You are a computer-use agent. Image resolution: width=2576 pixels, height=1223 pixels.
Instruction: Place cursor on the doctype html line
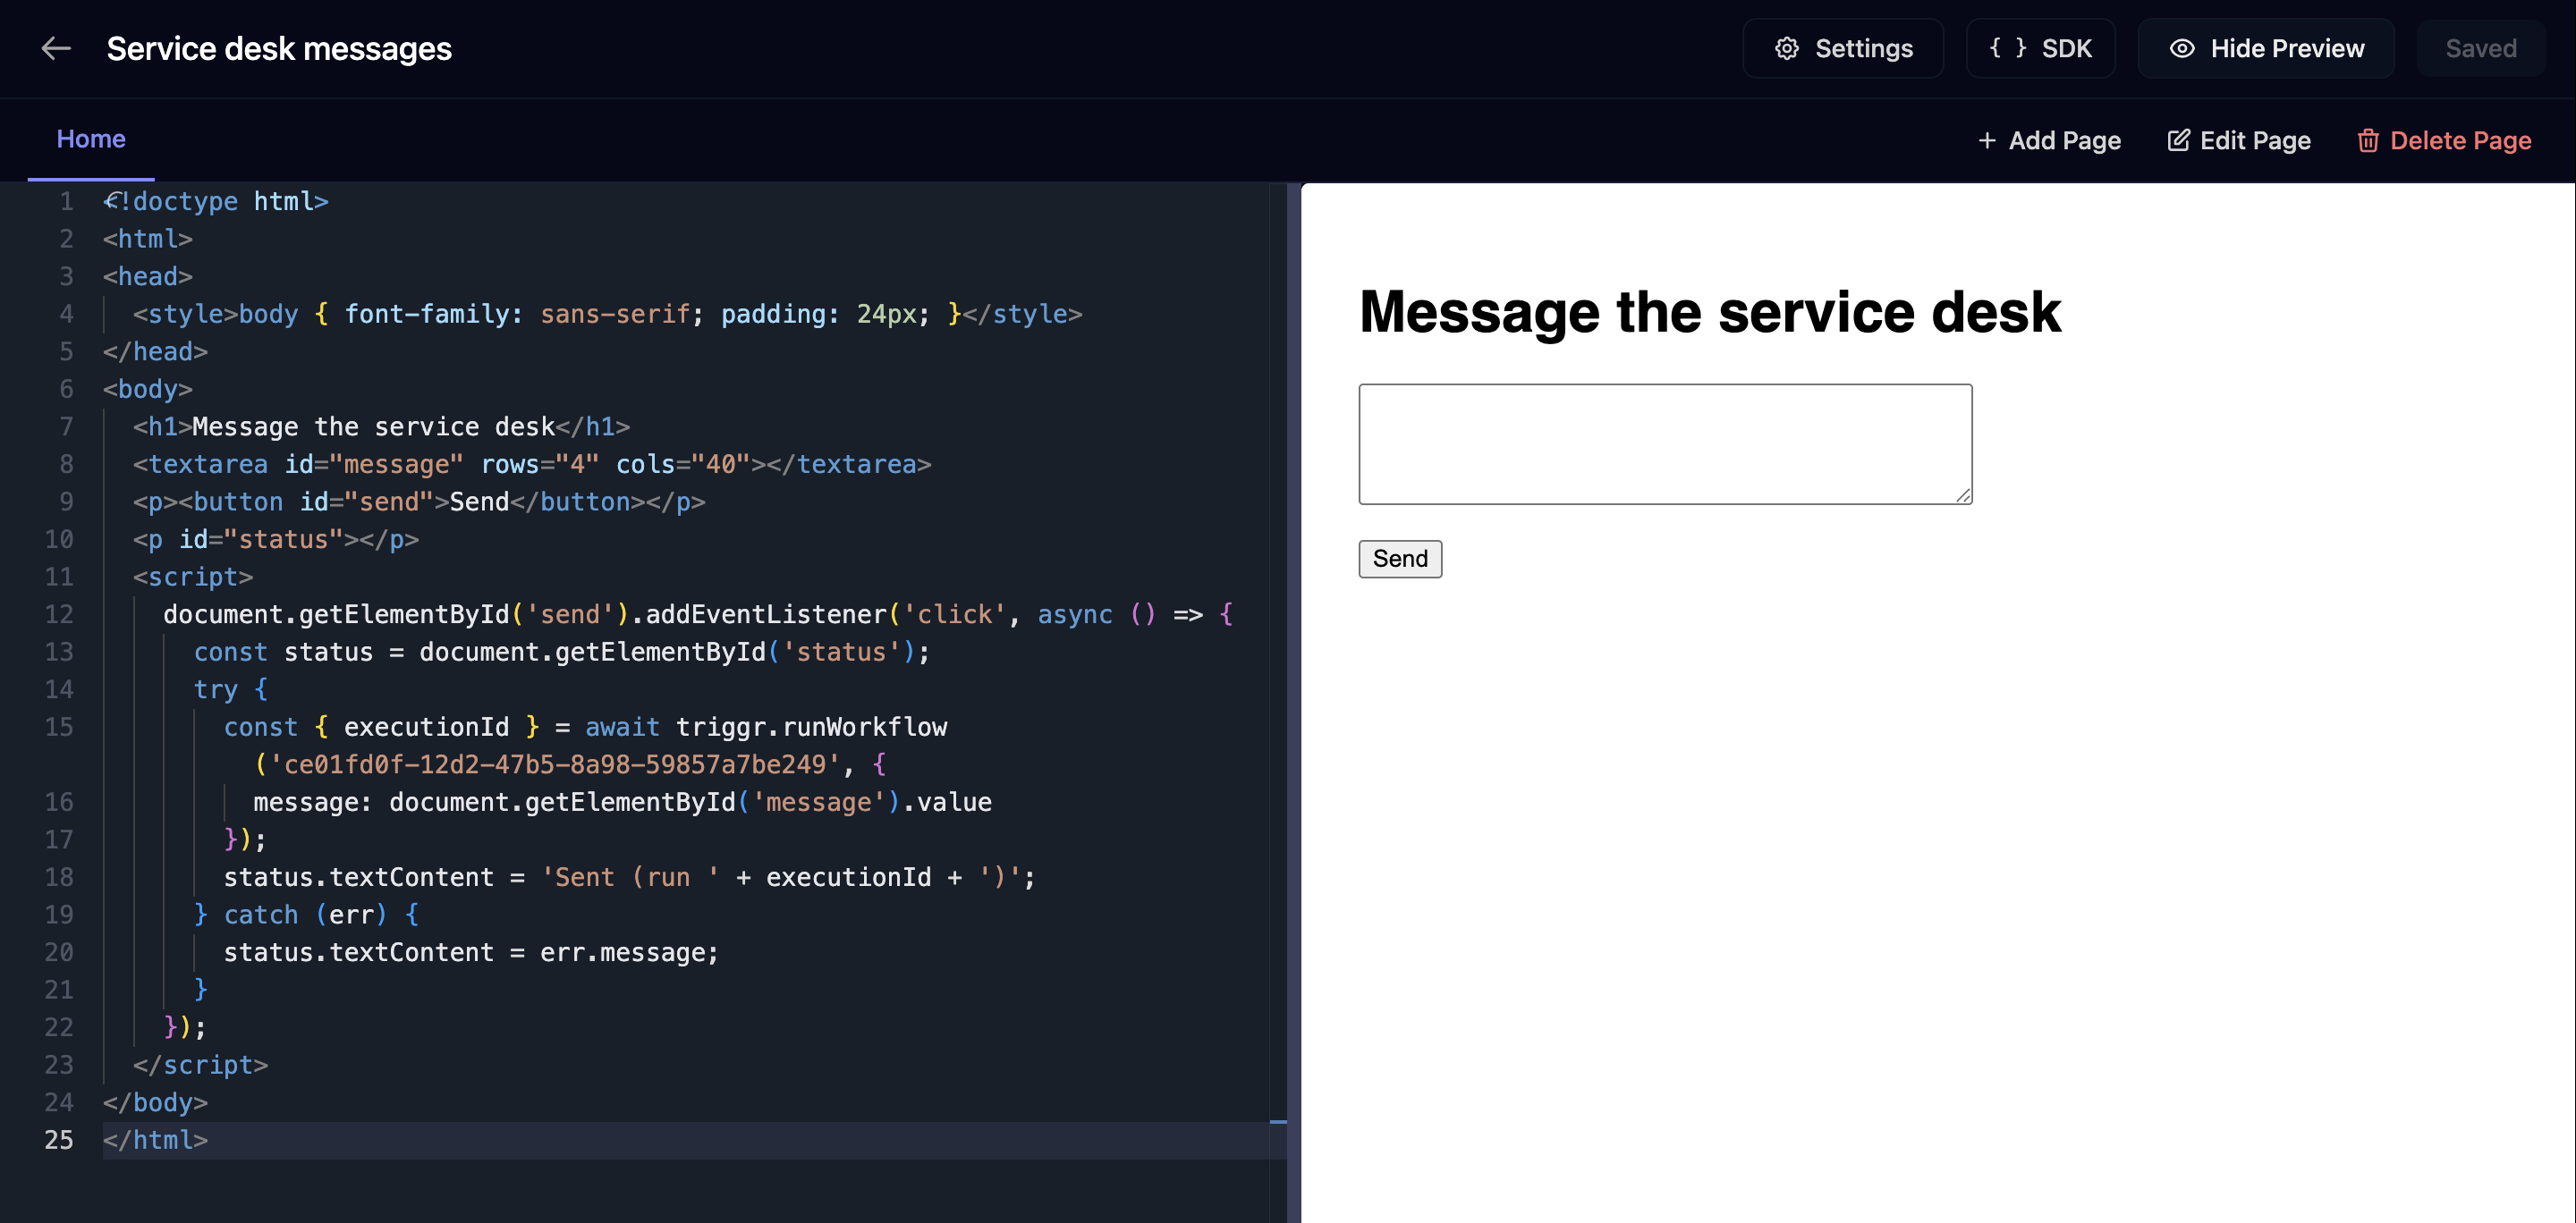(x=216, y=202)
